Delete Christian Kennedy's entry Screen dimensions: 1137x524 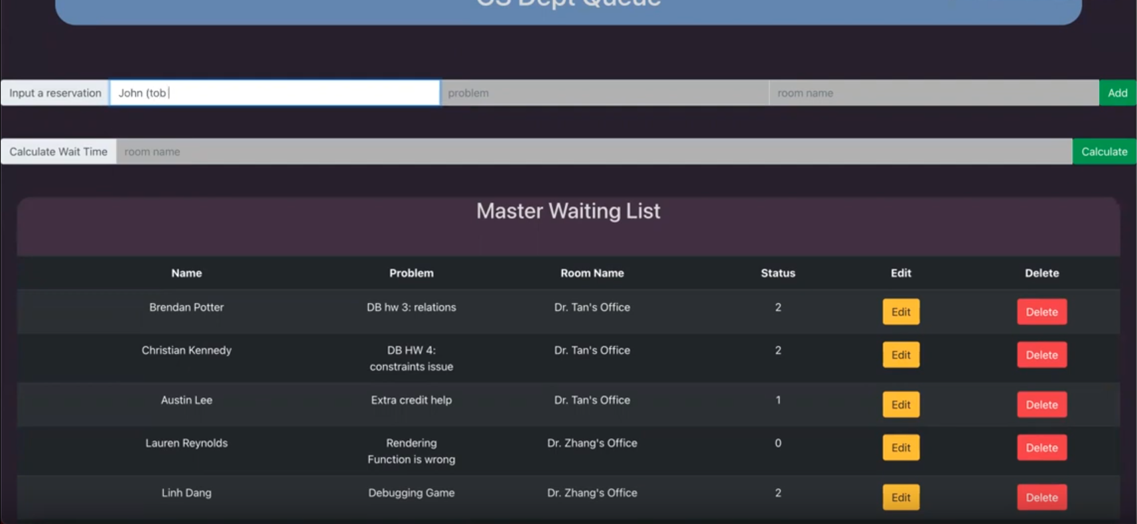coord(1041,355)
